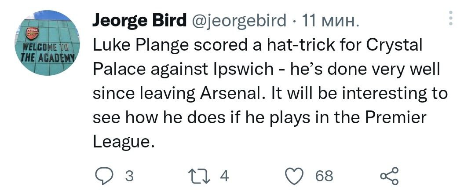Viewport: 475px width, 191px height.
Task: Click the reply speech bubble icon
Action: (x=104, y=176)
